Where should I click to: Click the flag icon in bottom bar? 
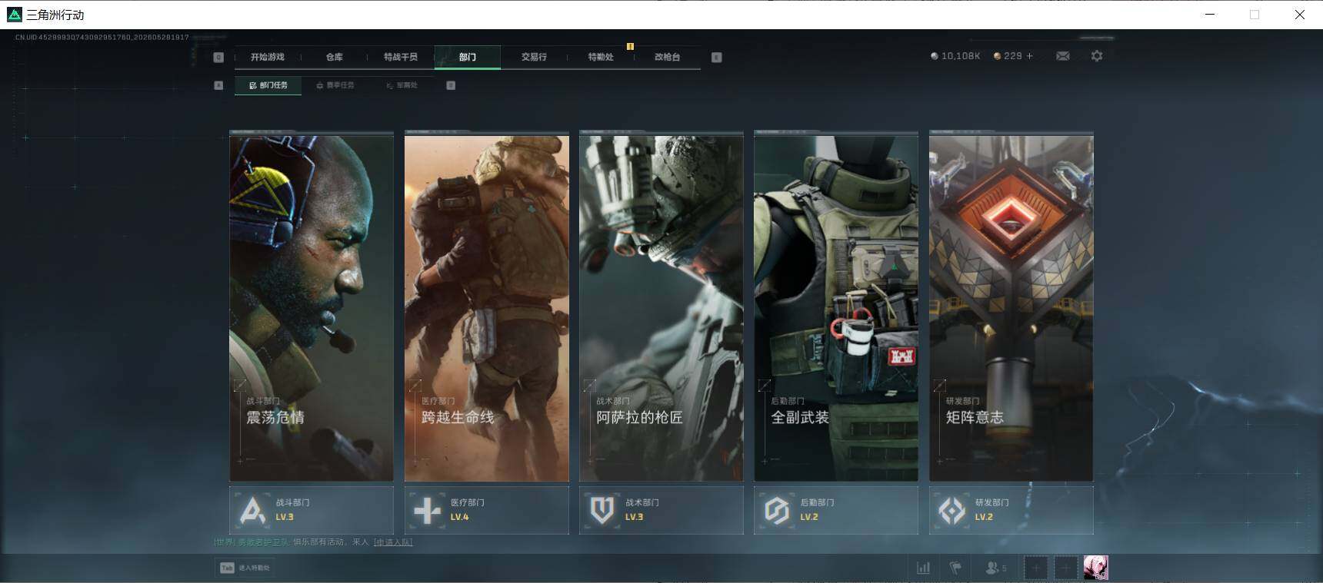click(x=955, y=568)
